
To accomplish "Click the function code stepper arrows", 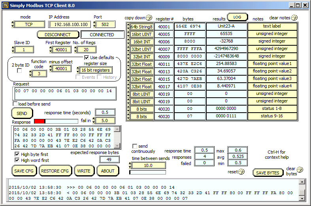I will coord(30,74).
